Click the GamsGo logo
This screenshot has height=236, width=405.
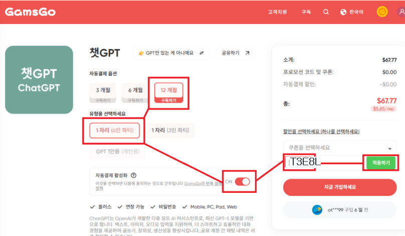[30, 12]
